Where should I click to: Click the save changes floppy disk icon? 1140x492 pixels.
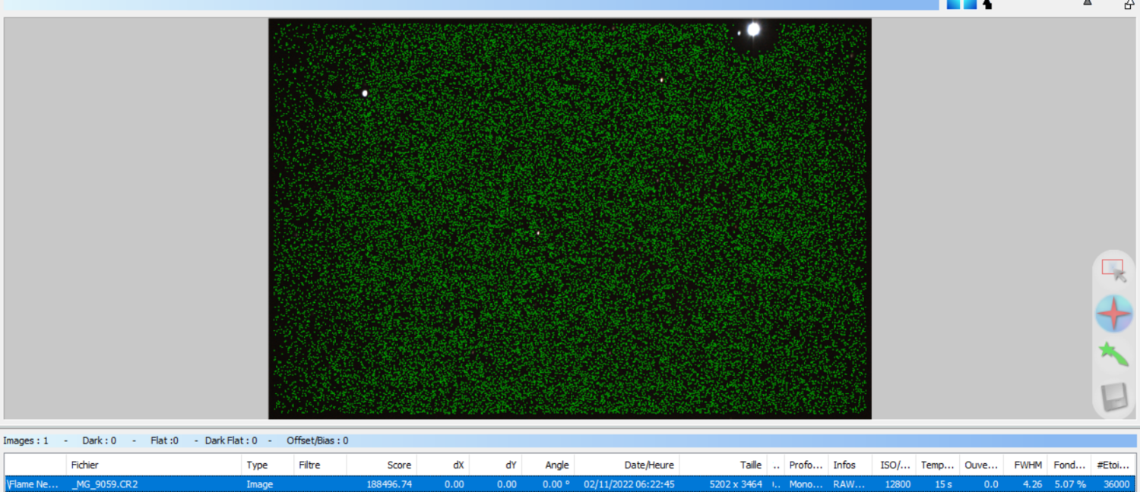coord(1114,397)
